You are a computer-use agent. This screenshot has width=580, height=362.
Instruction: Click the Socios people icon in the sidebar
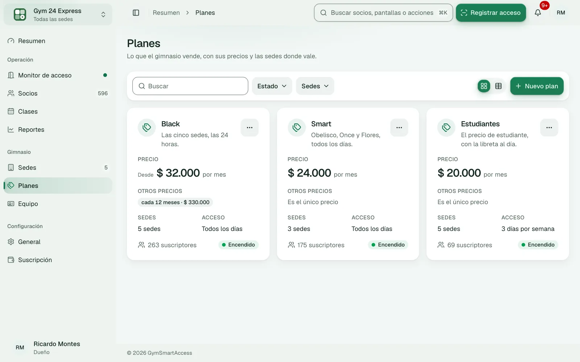tap(11, 93)
